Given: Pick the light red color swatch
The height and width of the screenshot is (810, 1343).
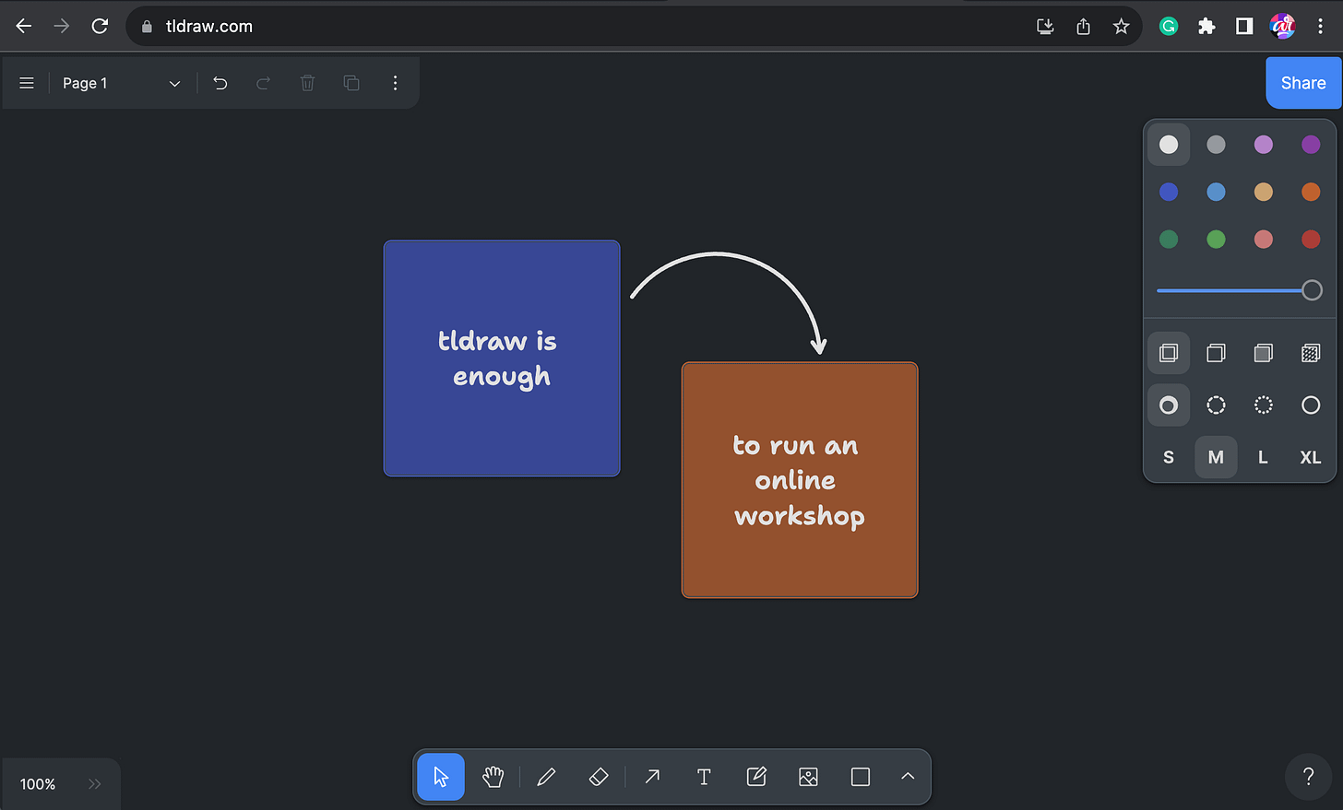Looking at the screenshot, I should 1264,240.
